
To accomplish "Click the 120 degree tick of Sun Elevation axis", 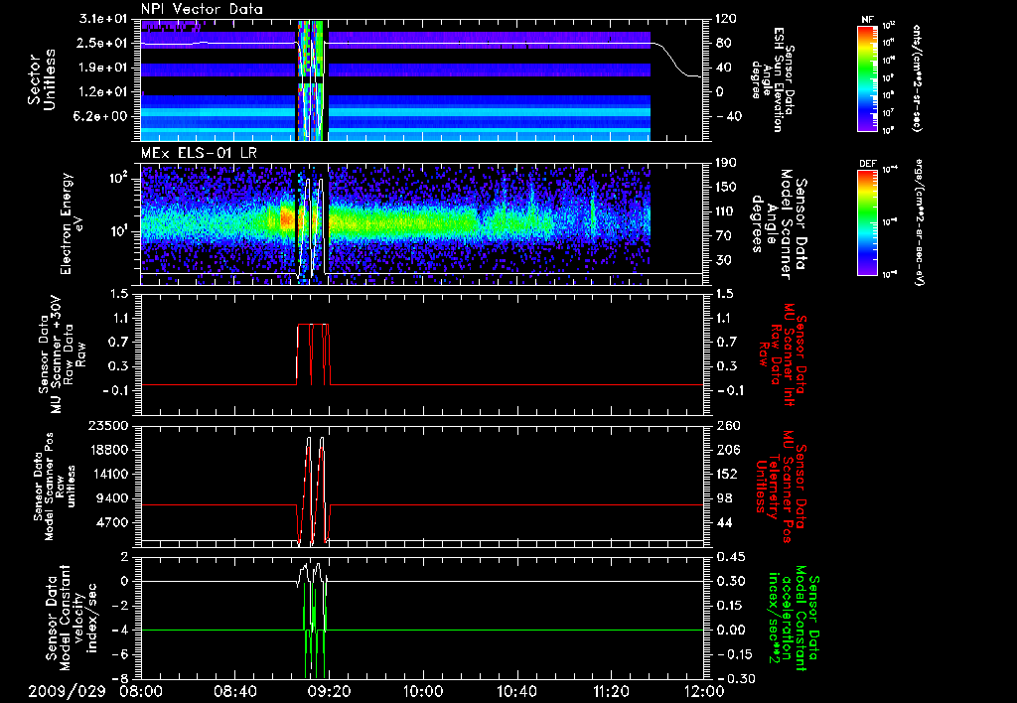I will [725, 19].
